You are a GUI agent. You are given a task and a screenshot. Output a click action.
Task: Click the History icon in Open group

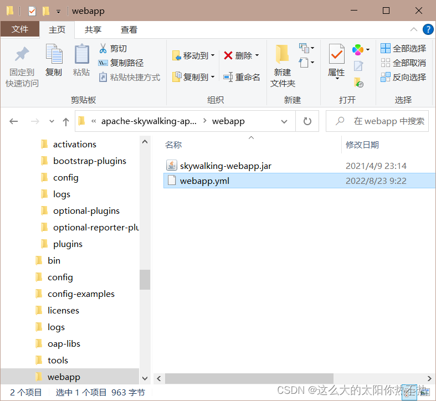click(358, 83)
